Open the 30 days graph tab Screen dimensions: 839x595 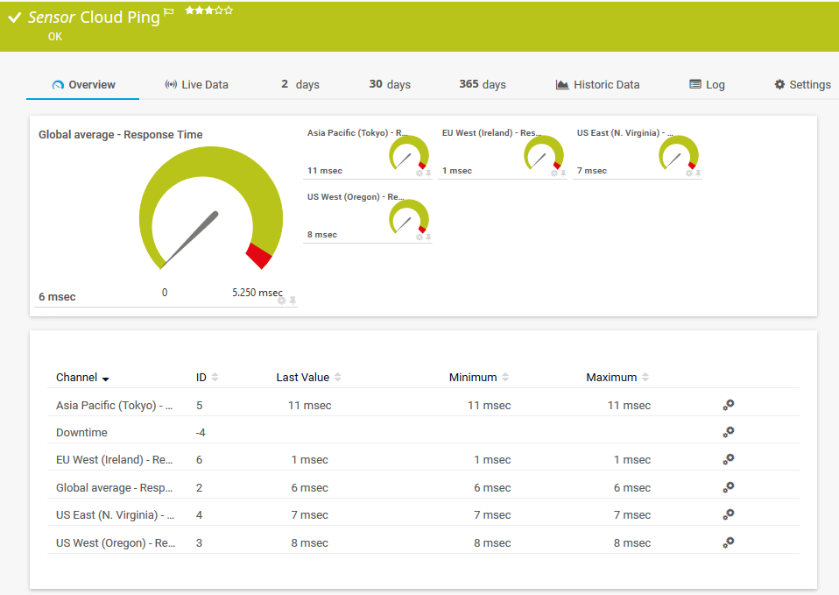[390, 85]
